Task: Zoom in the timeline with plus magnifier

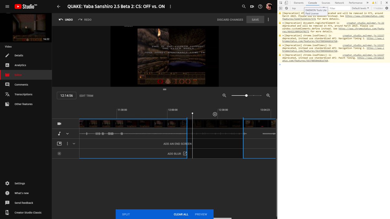Action: pyautogui.click(x=268, y=96)
